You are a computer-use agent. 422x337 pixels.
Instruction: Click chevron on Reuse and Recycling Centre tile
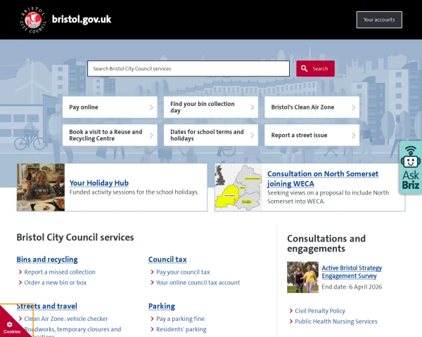click(151, 136)
